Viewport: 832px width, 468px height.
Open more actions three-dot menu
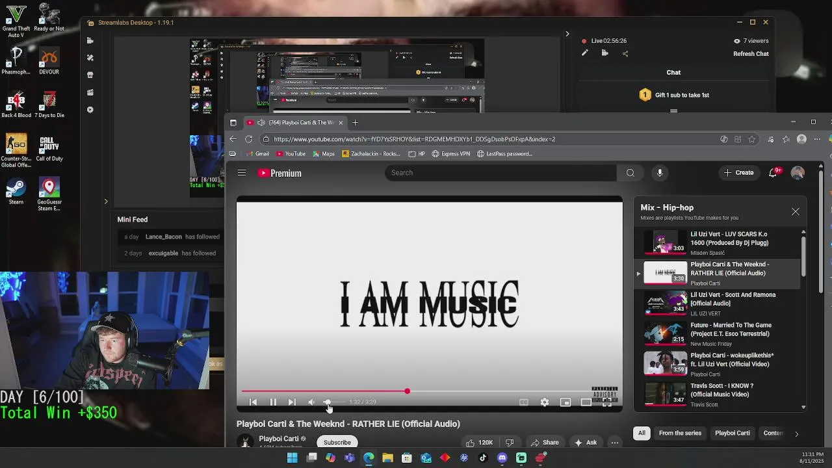coord(614,443)
